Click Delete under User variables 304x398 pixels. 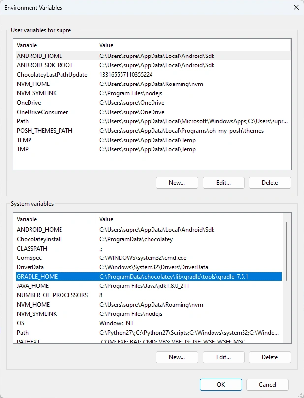270,183
